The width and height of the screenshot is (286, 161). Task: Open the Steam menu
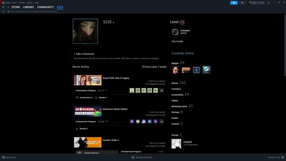8,3
